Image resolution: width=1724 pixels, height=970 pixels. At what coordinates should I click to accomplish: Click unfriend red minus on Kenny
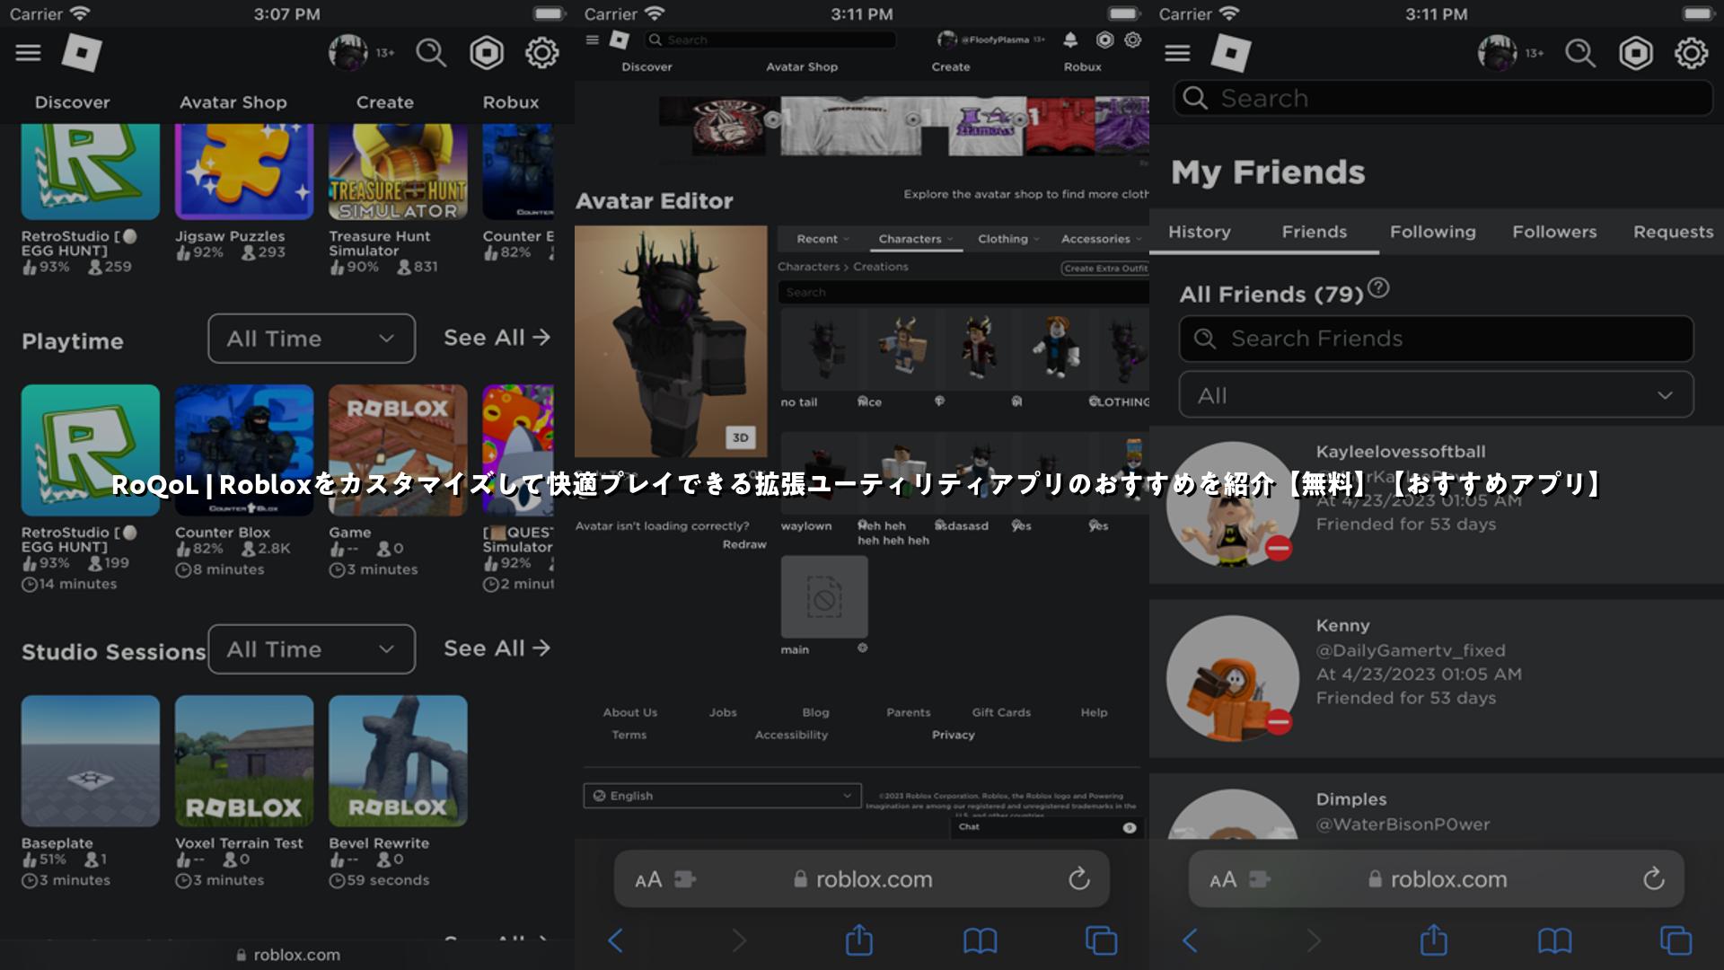click(1279, 720)
